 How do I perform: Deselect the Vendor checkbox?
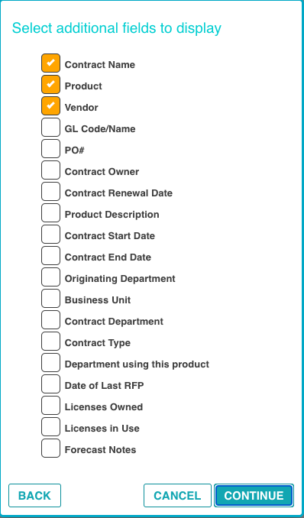[50, 105]
